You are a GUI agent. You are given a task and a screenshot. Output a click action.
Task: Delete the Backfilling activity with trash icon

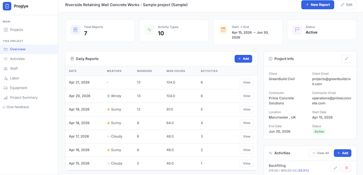(347, 168)
